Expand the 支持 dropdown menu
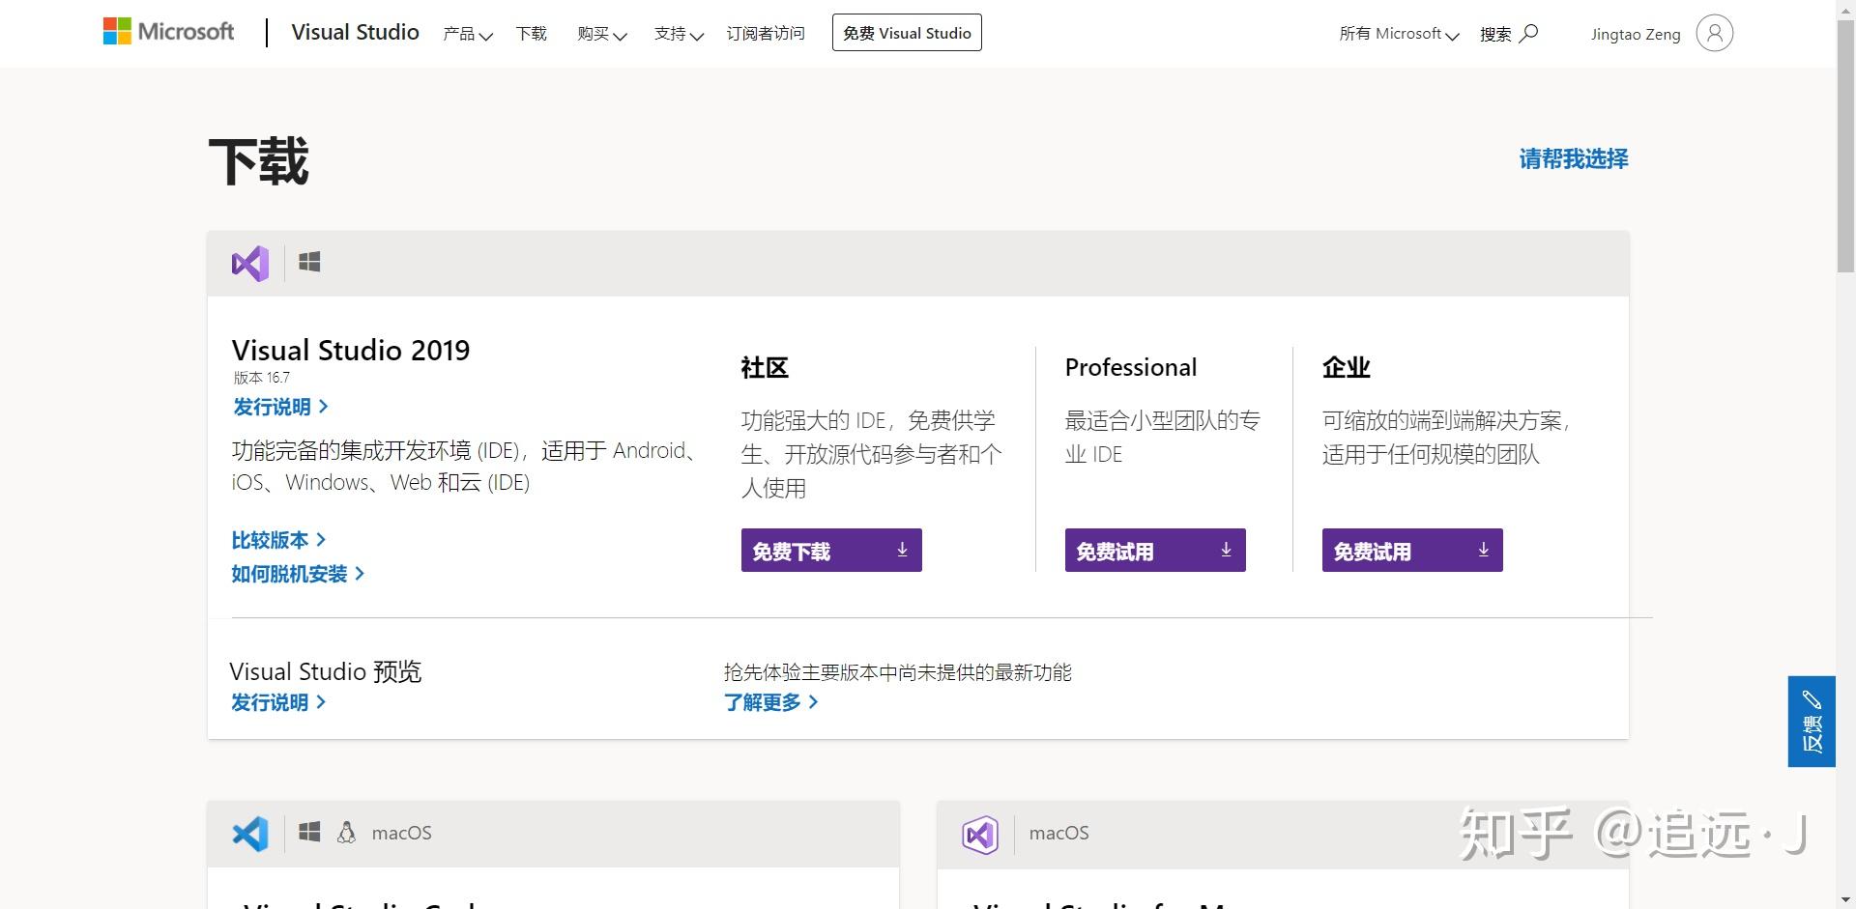The width and height of the screenshot is (1856, 909). 679,34
